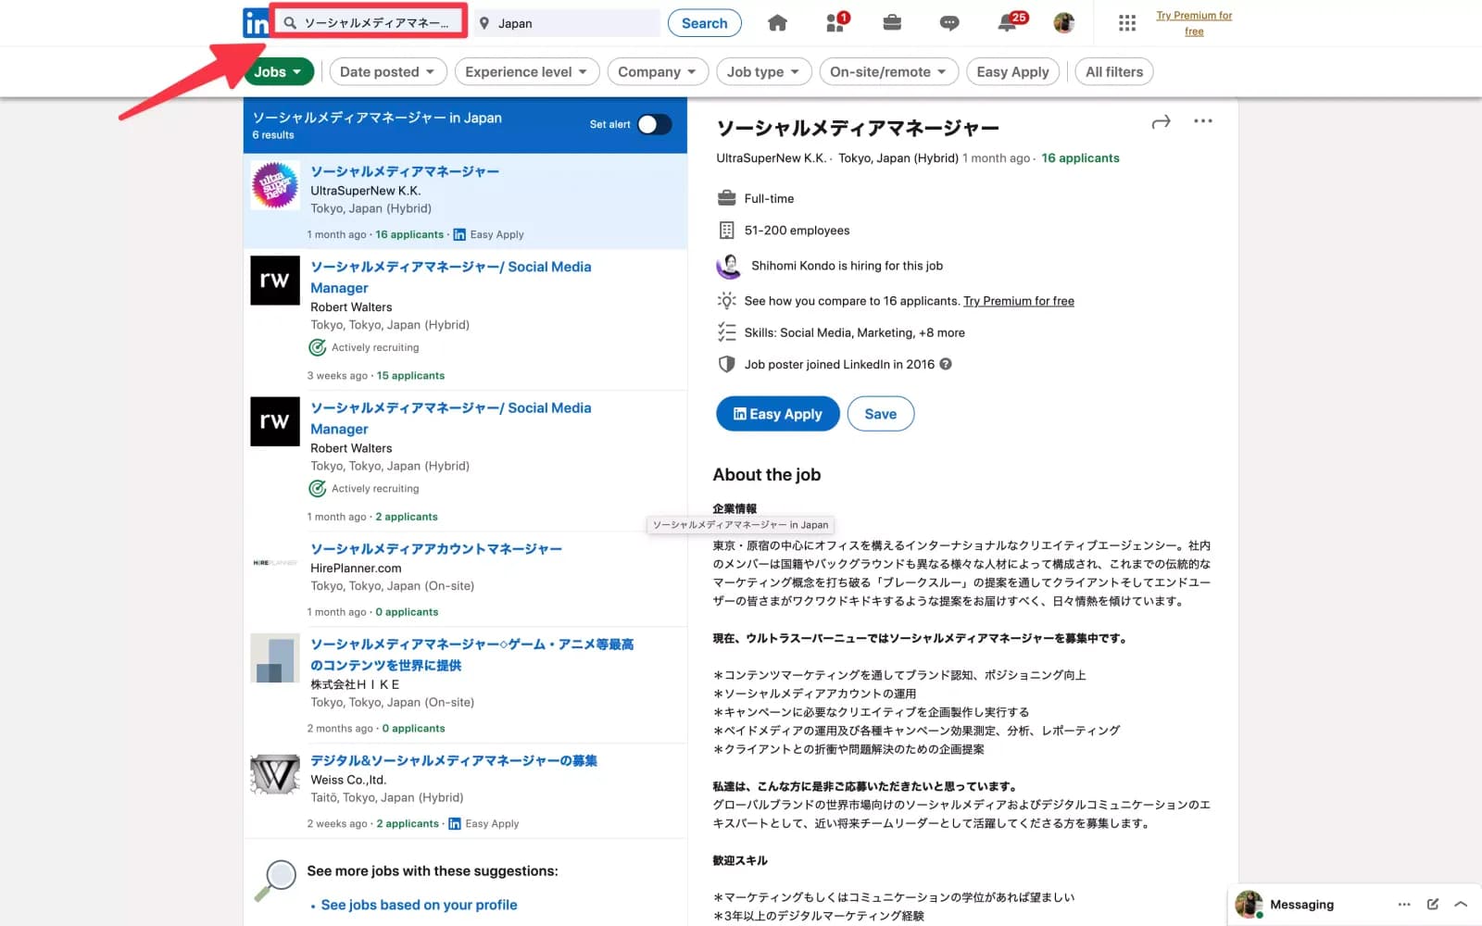This screenshot has height=926, width=1482.
Task: Open the Messaging speech bubble icon
Action: (x=949, y=23)
